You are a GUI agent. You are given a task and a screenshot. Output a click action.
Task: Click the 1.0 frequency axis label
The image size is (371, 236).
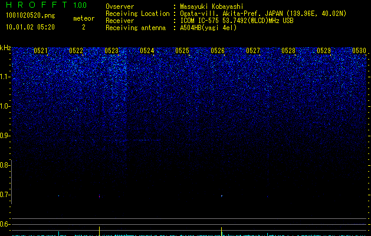click(5, 106)
